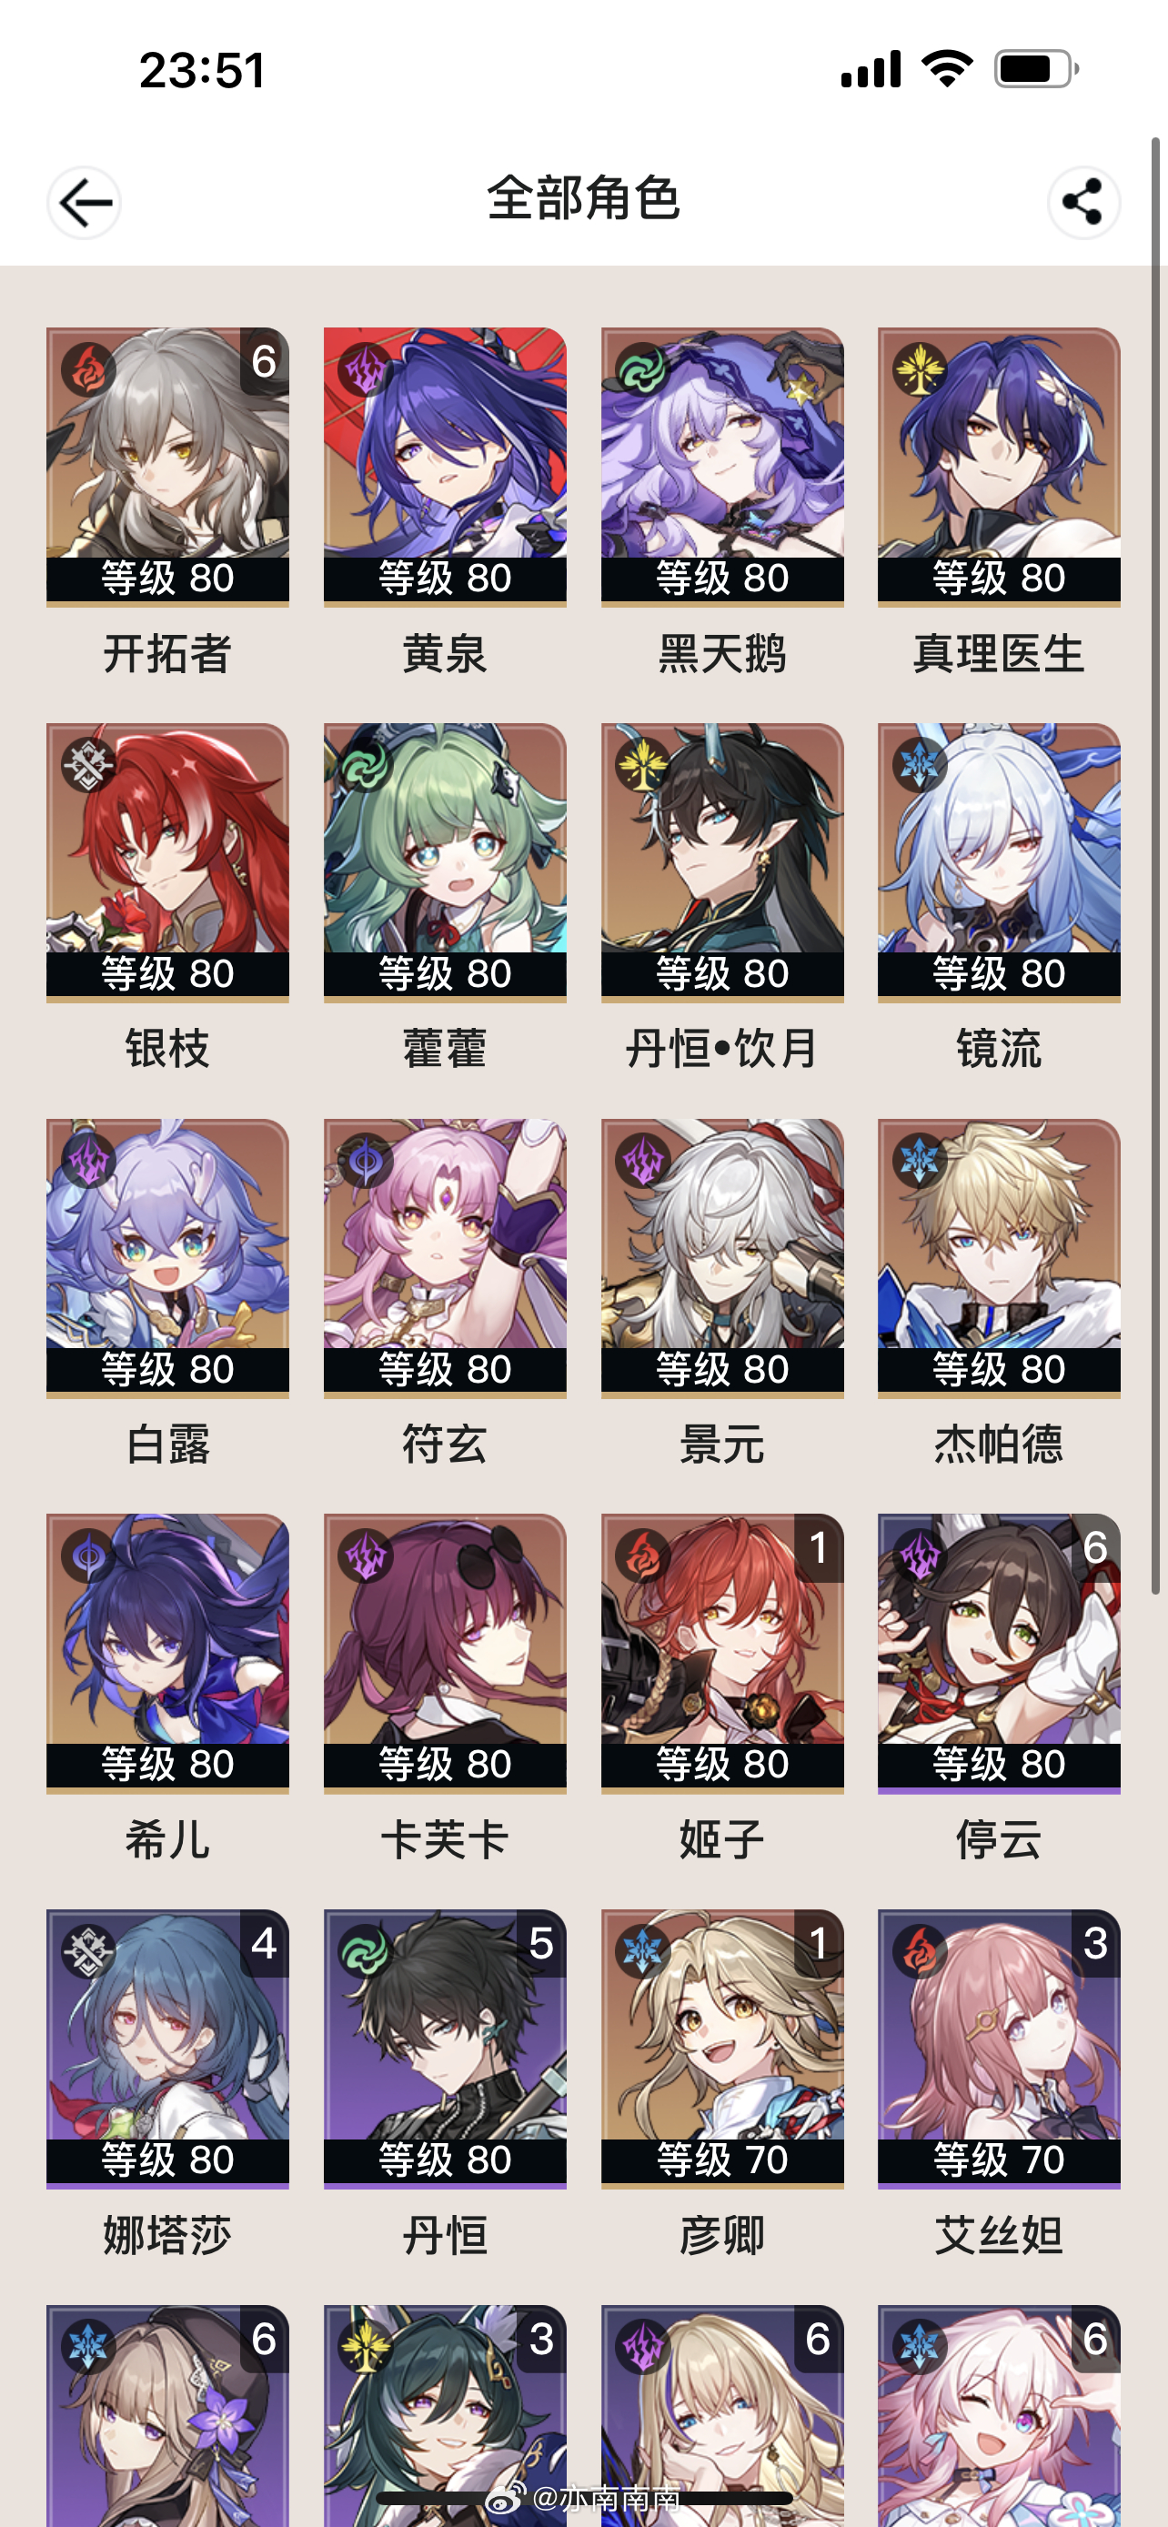Screen dimensions: 1168x2527
Task: Tap the ice element icon on 镜流
Action: coord(919,764)
